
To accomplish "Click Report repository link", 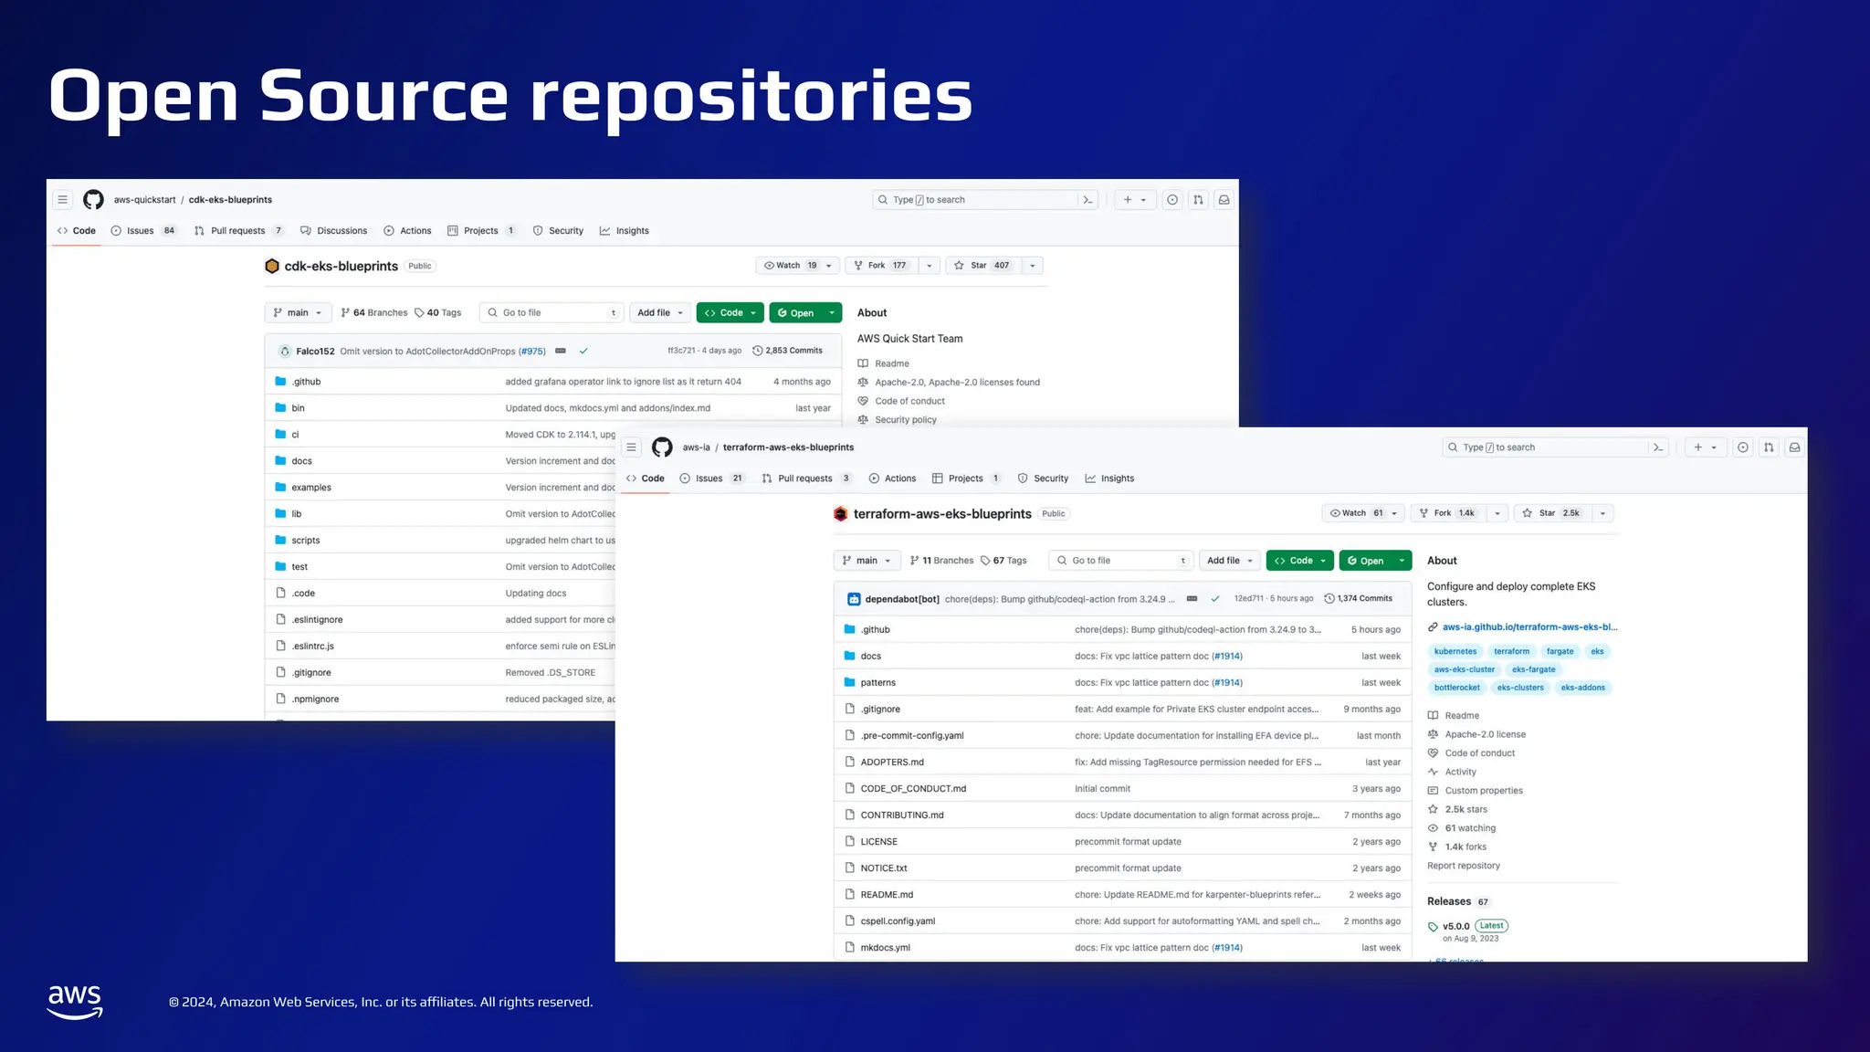I will tap(1464, 866).
